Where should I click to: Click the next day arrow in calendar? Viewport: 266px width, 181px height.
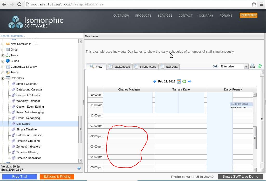(x=190, y=81)
